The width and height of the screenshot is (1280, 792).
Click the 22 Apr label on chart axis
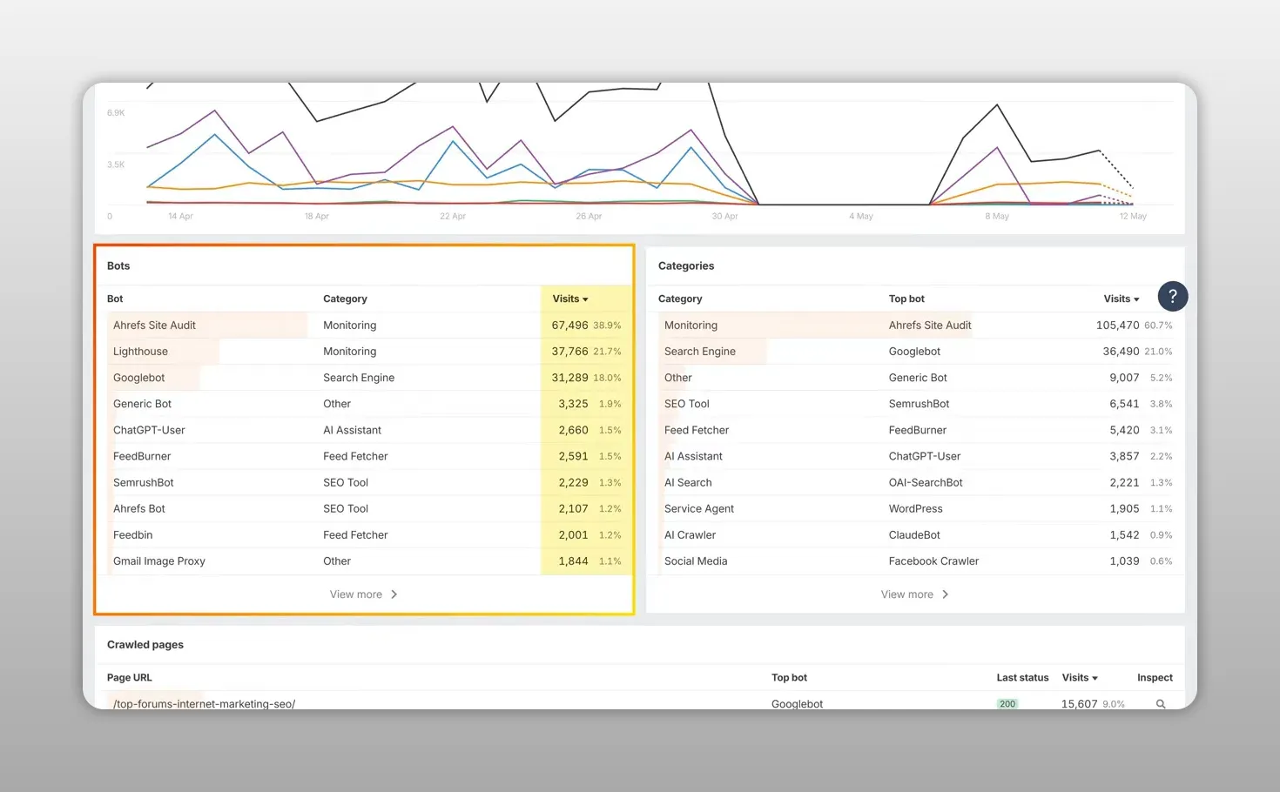pos(453,216)
